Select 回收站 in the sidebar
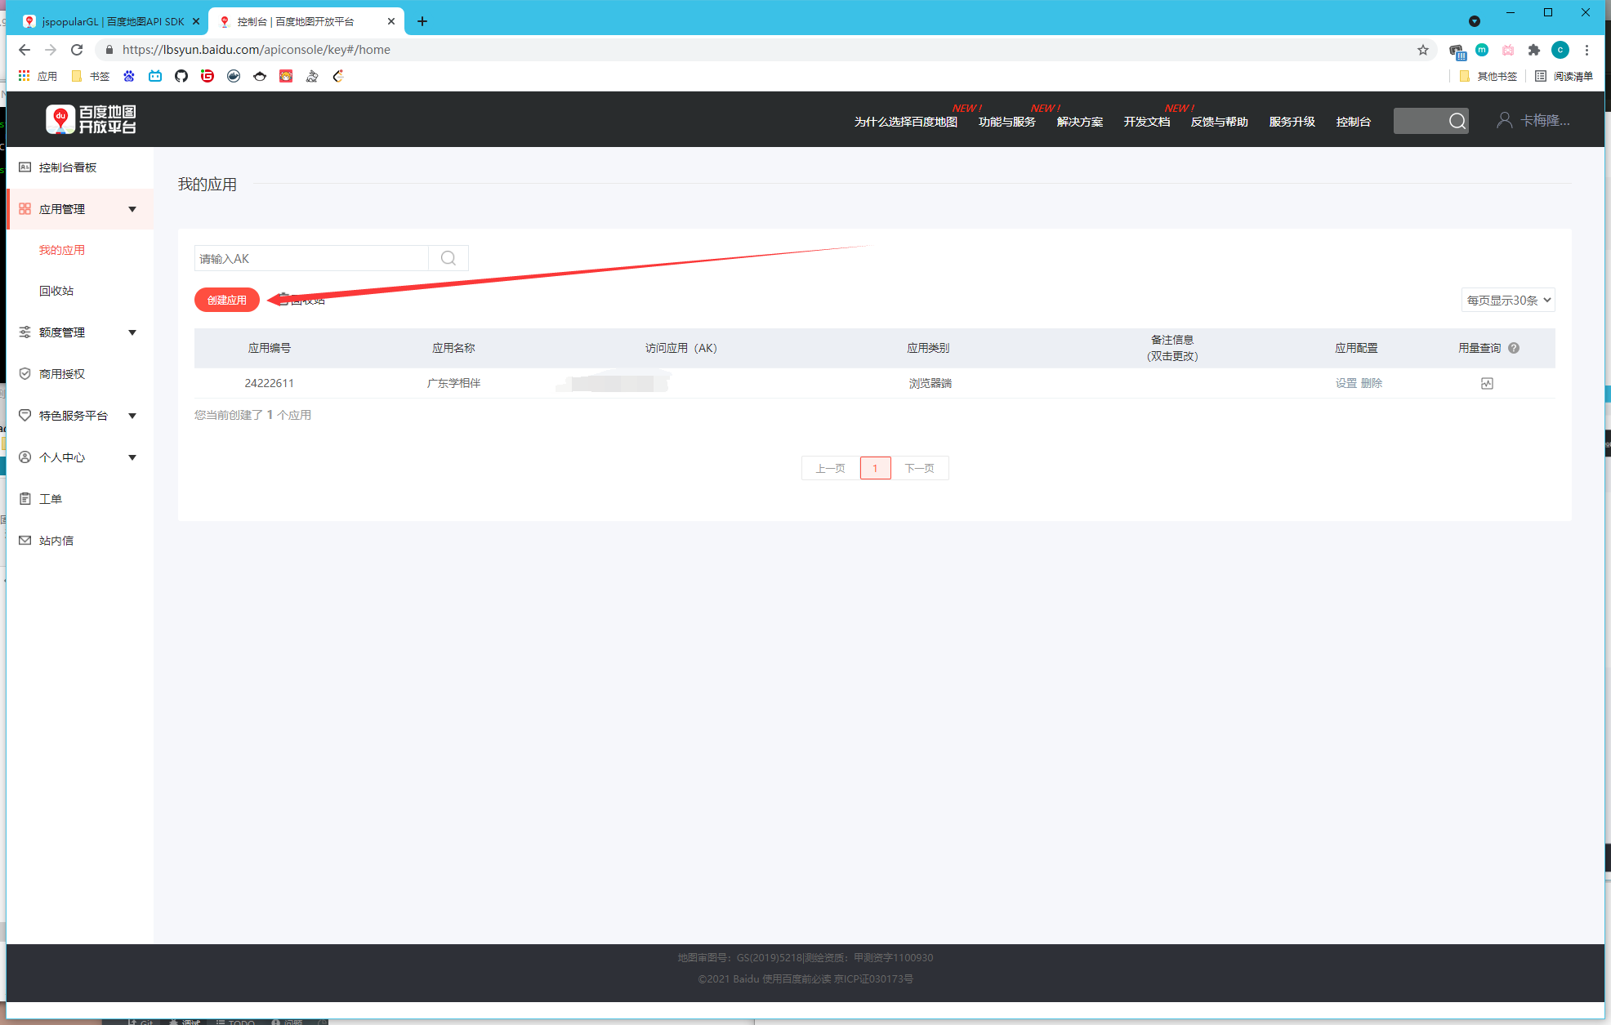The image size is (1611, 1025). (56, 291)
